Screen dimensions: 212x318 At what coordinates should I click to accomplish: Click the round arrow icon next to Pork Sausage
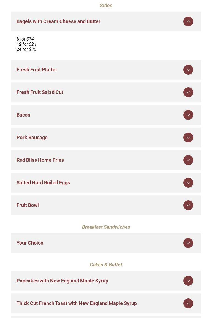[x=188, y=138]
